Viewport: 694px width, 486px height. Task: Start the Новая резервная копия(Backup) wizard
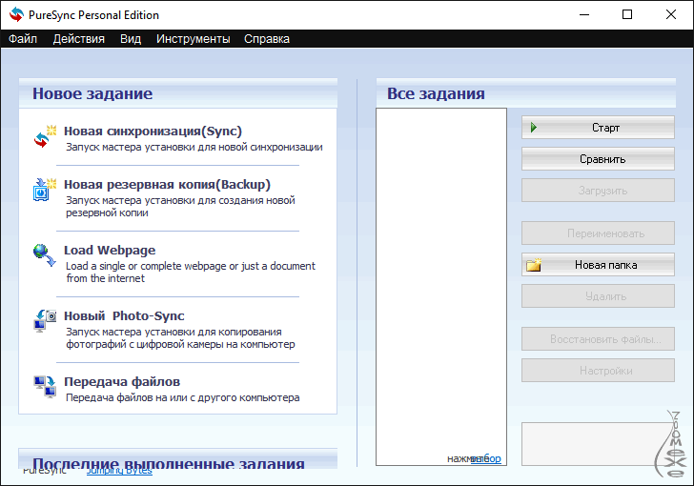click(167, 185)
